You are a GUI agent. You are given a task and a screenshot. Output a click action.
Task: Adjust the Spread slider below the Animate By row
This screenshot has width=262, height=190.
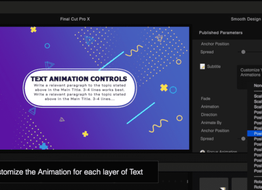243,138
